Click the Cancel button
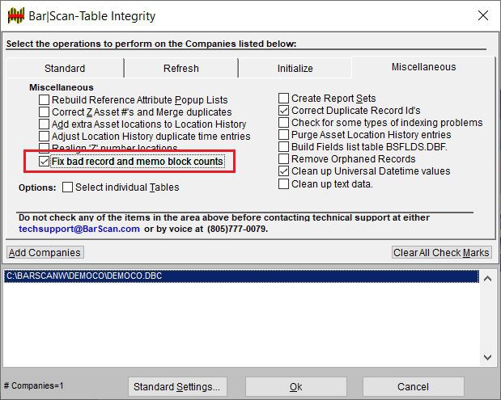This screenshot has height=400, width=501. tap(413, 386)
